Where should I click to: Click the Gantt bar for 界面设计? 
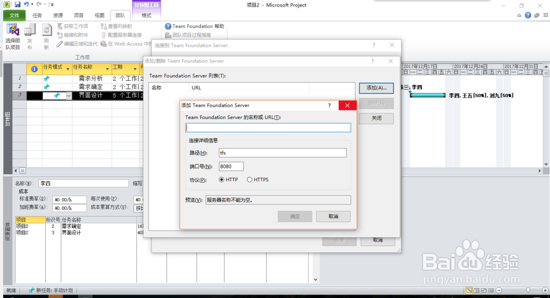427,95
